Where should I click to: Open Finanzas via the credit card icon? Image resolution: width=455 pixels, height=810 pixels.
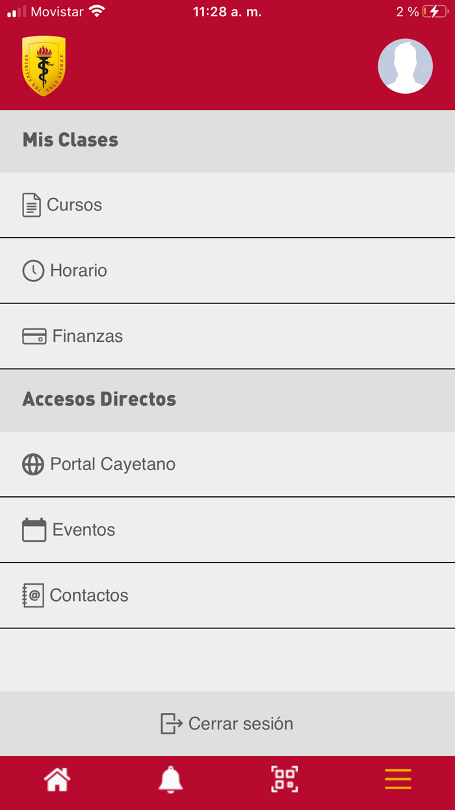coord(33,336)
